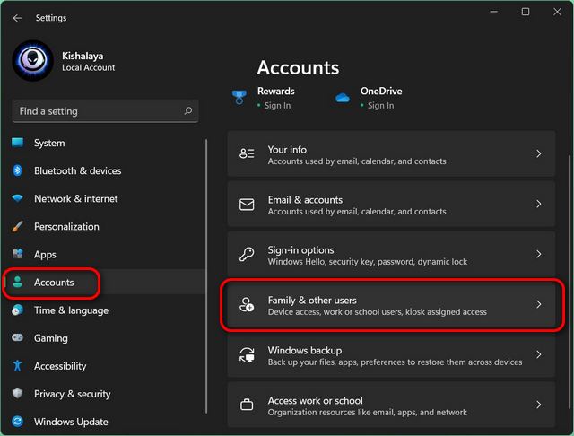Expand the Windows backup chevron
The width and height of the screenshot is (574, 436).
click(538, 355)
